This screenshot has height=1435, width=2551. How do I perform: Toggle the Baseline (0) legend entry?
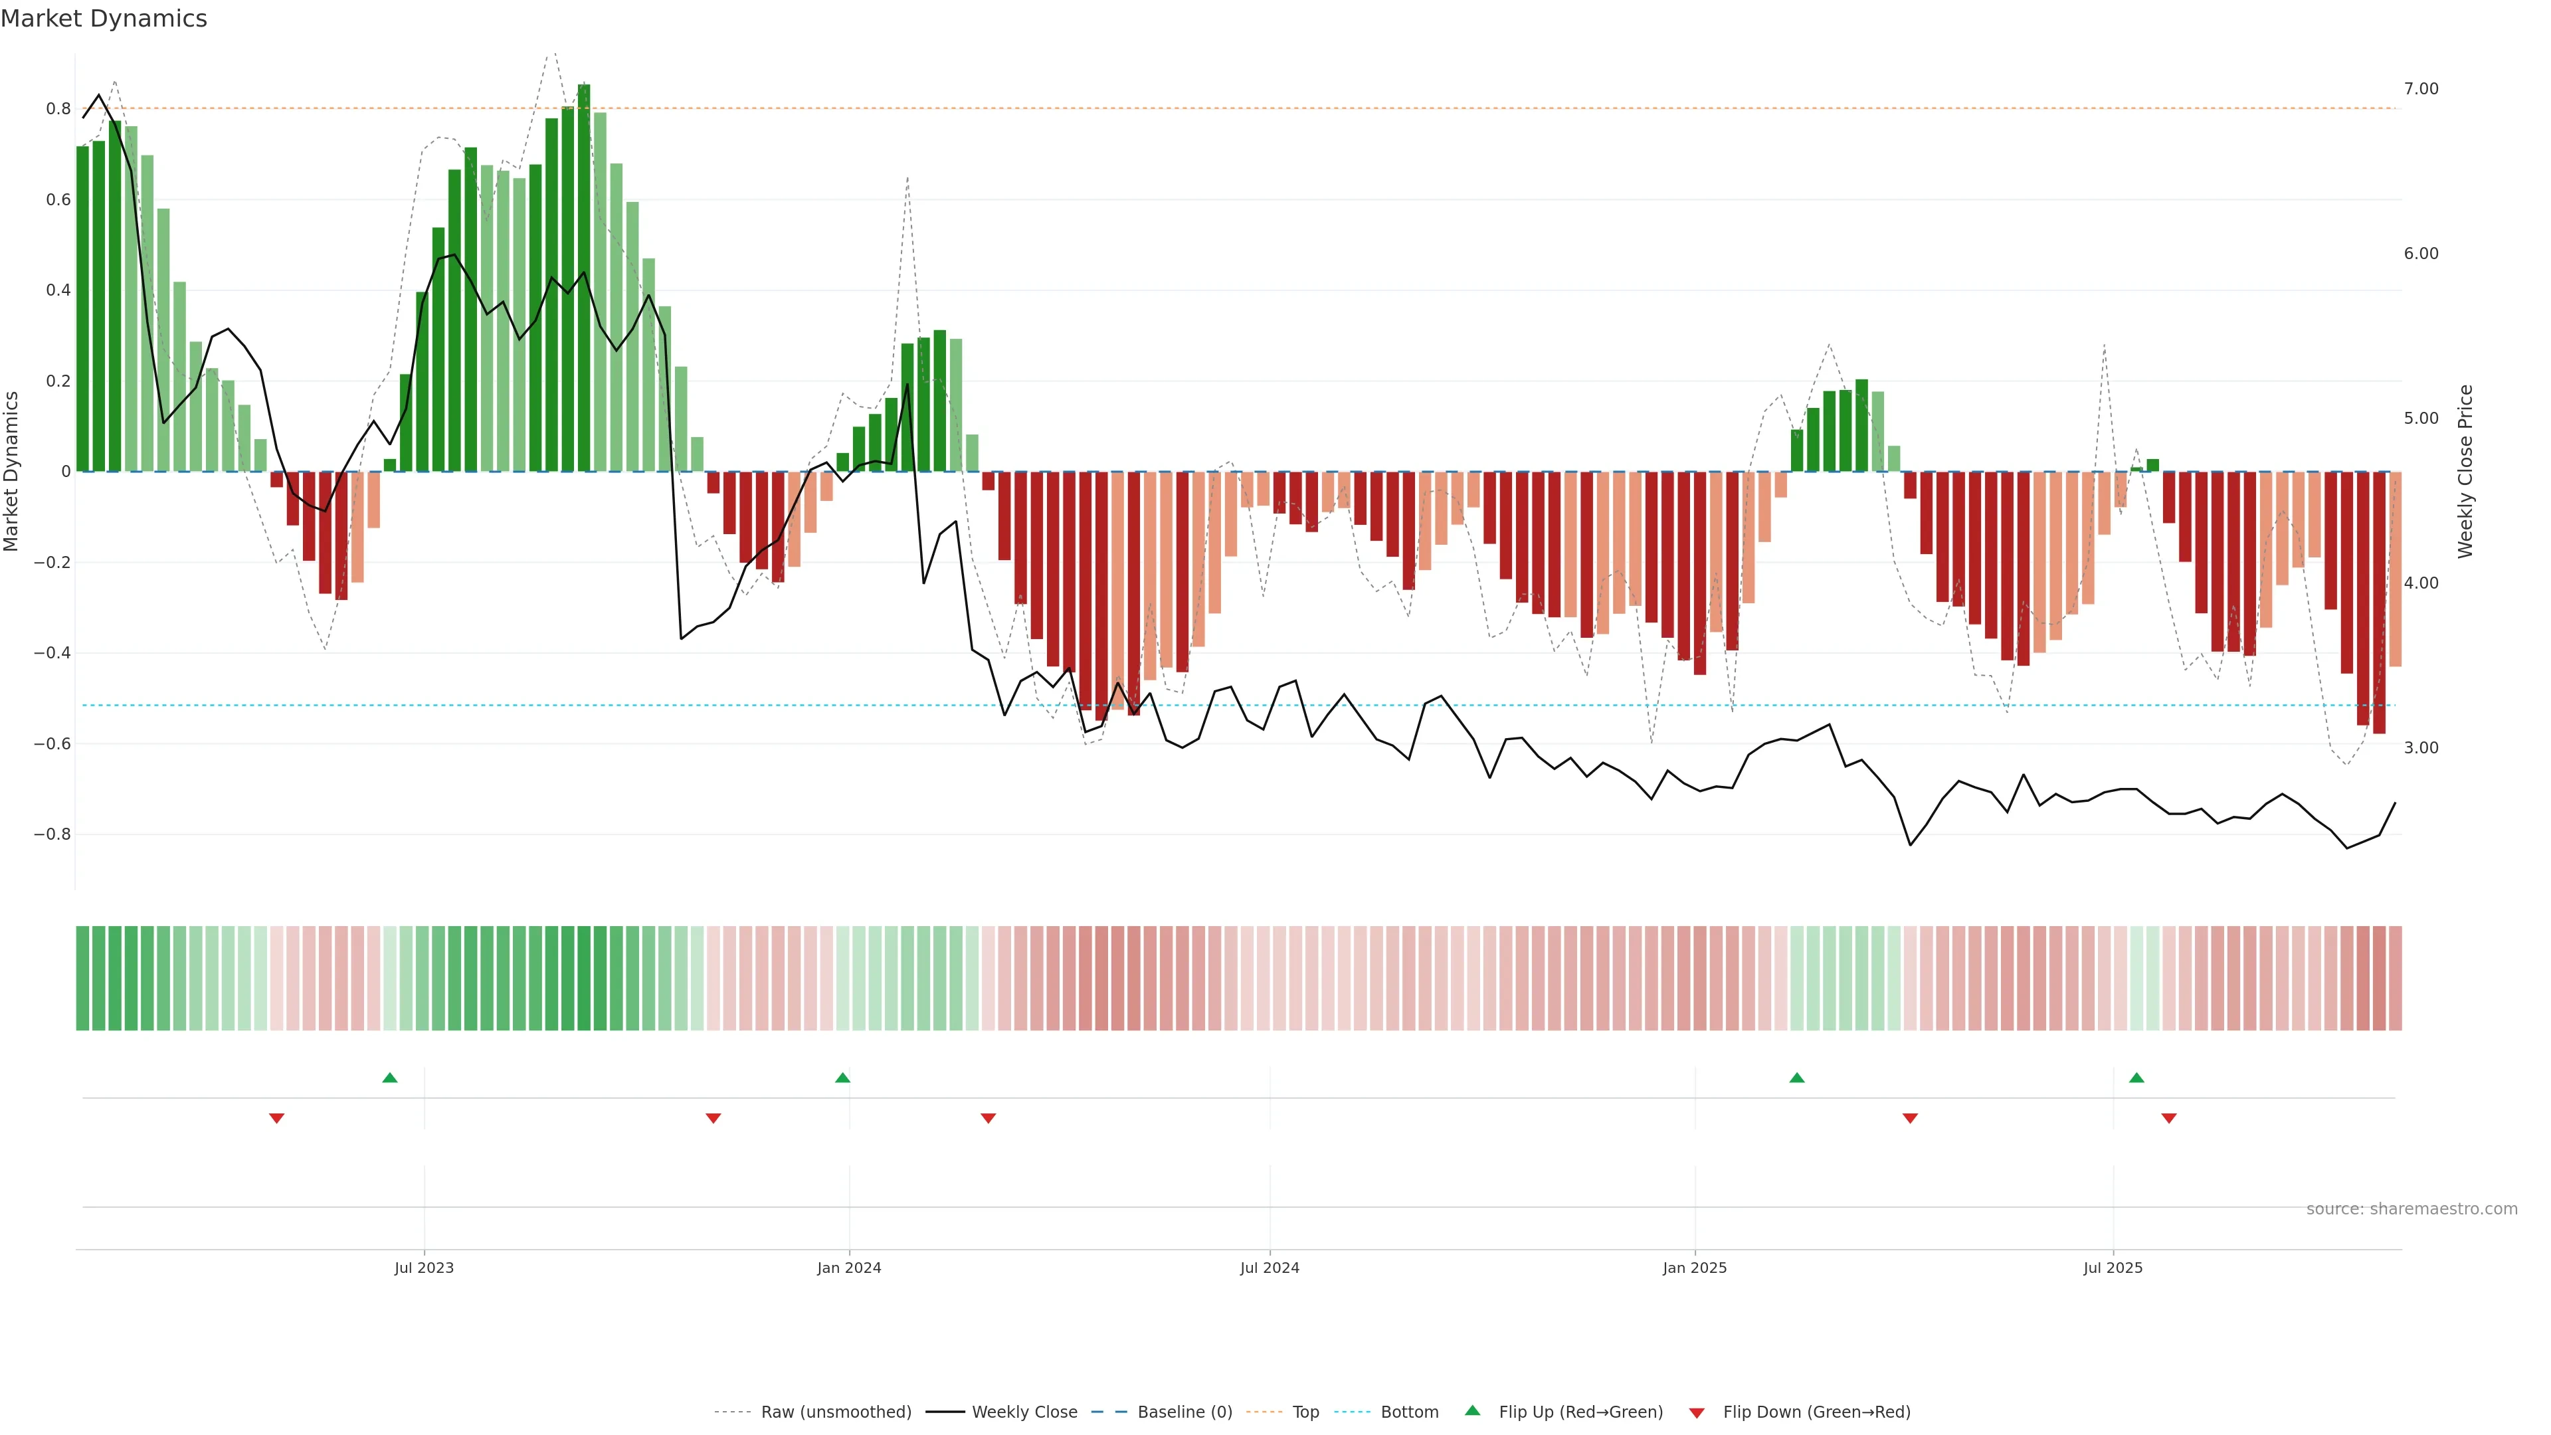pyautogui.click(x=1184, y=1412)
